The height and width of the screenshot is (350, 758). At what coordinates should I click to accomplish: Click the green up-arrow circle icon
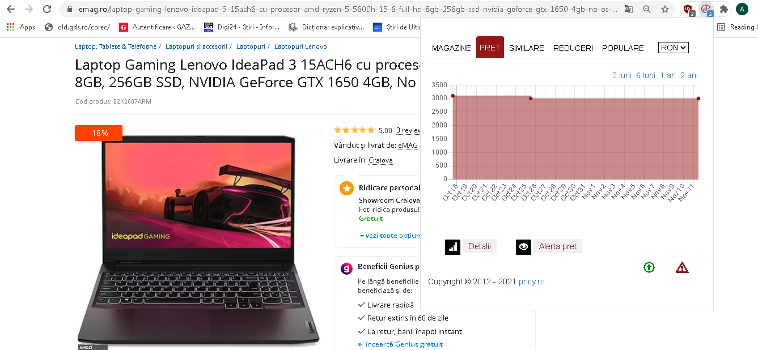pos(649,267)
